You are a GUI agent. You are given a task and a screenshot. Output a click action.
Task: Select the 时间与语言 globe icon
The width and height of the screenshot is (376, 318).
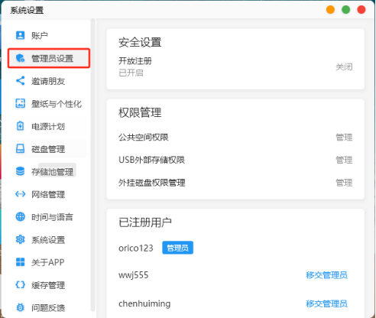coord(21,217)
